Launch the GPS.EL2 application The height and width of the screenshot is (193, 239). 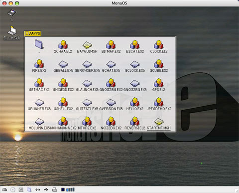159,83
